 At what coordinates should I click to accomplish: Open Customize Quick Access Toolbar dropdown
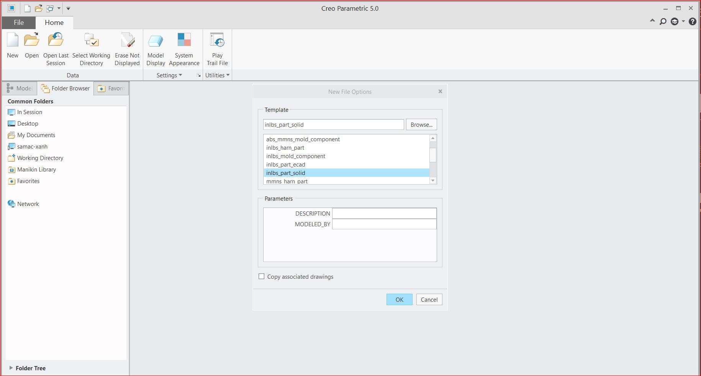68,8
